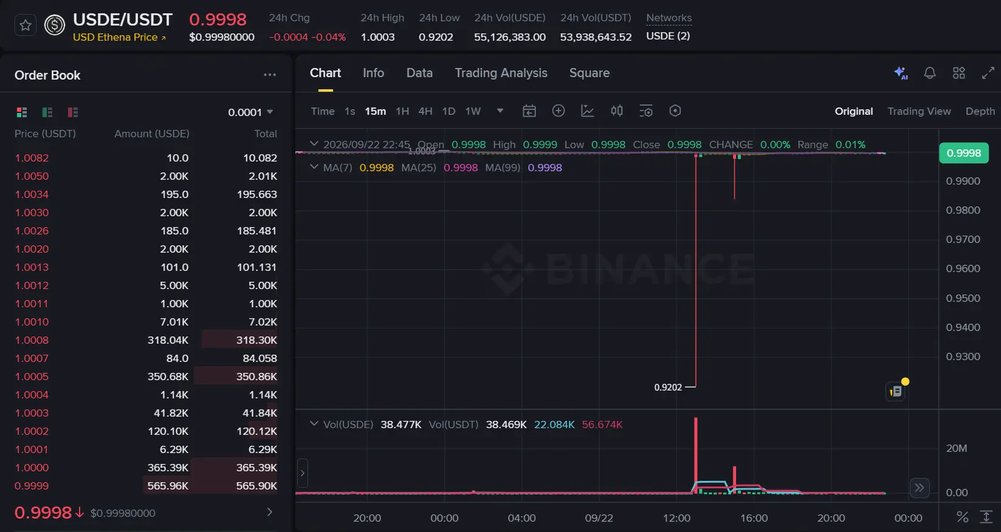Collapse the MA indicator legend
1001x532 pixels.
(314, 167)
